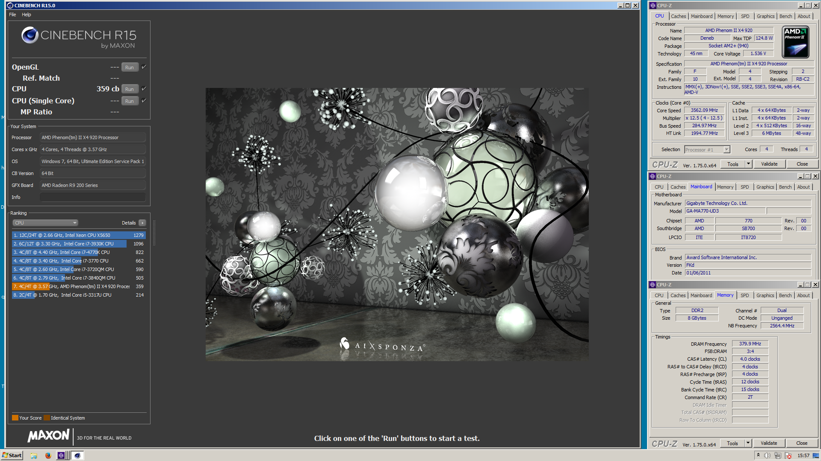
Task: Open the File menu in Cinebench
Action: 12,15
